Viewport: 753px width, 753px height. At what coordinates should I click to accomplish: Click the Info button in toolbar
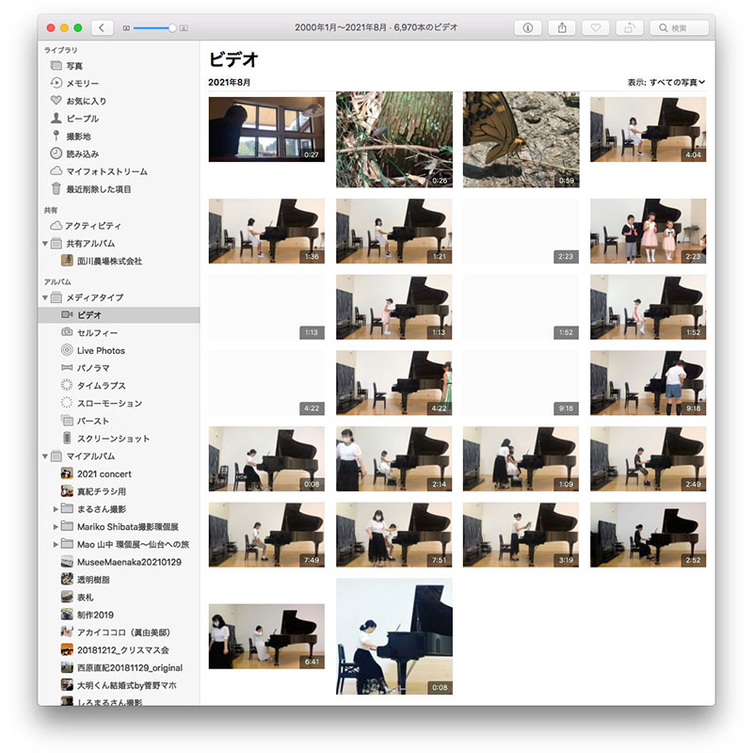click(527, 28)
